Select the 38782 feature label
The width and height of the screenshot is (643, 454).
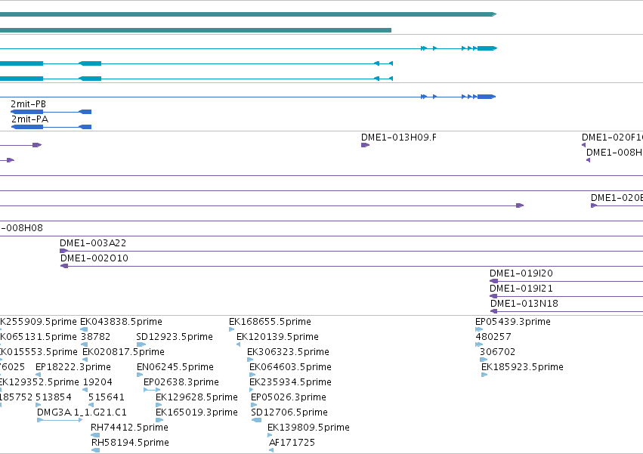[95, 337]
